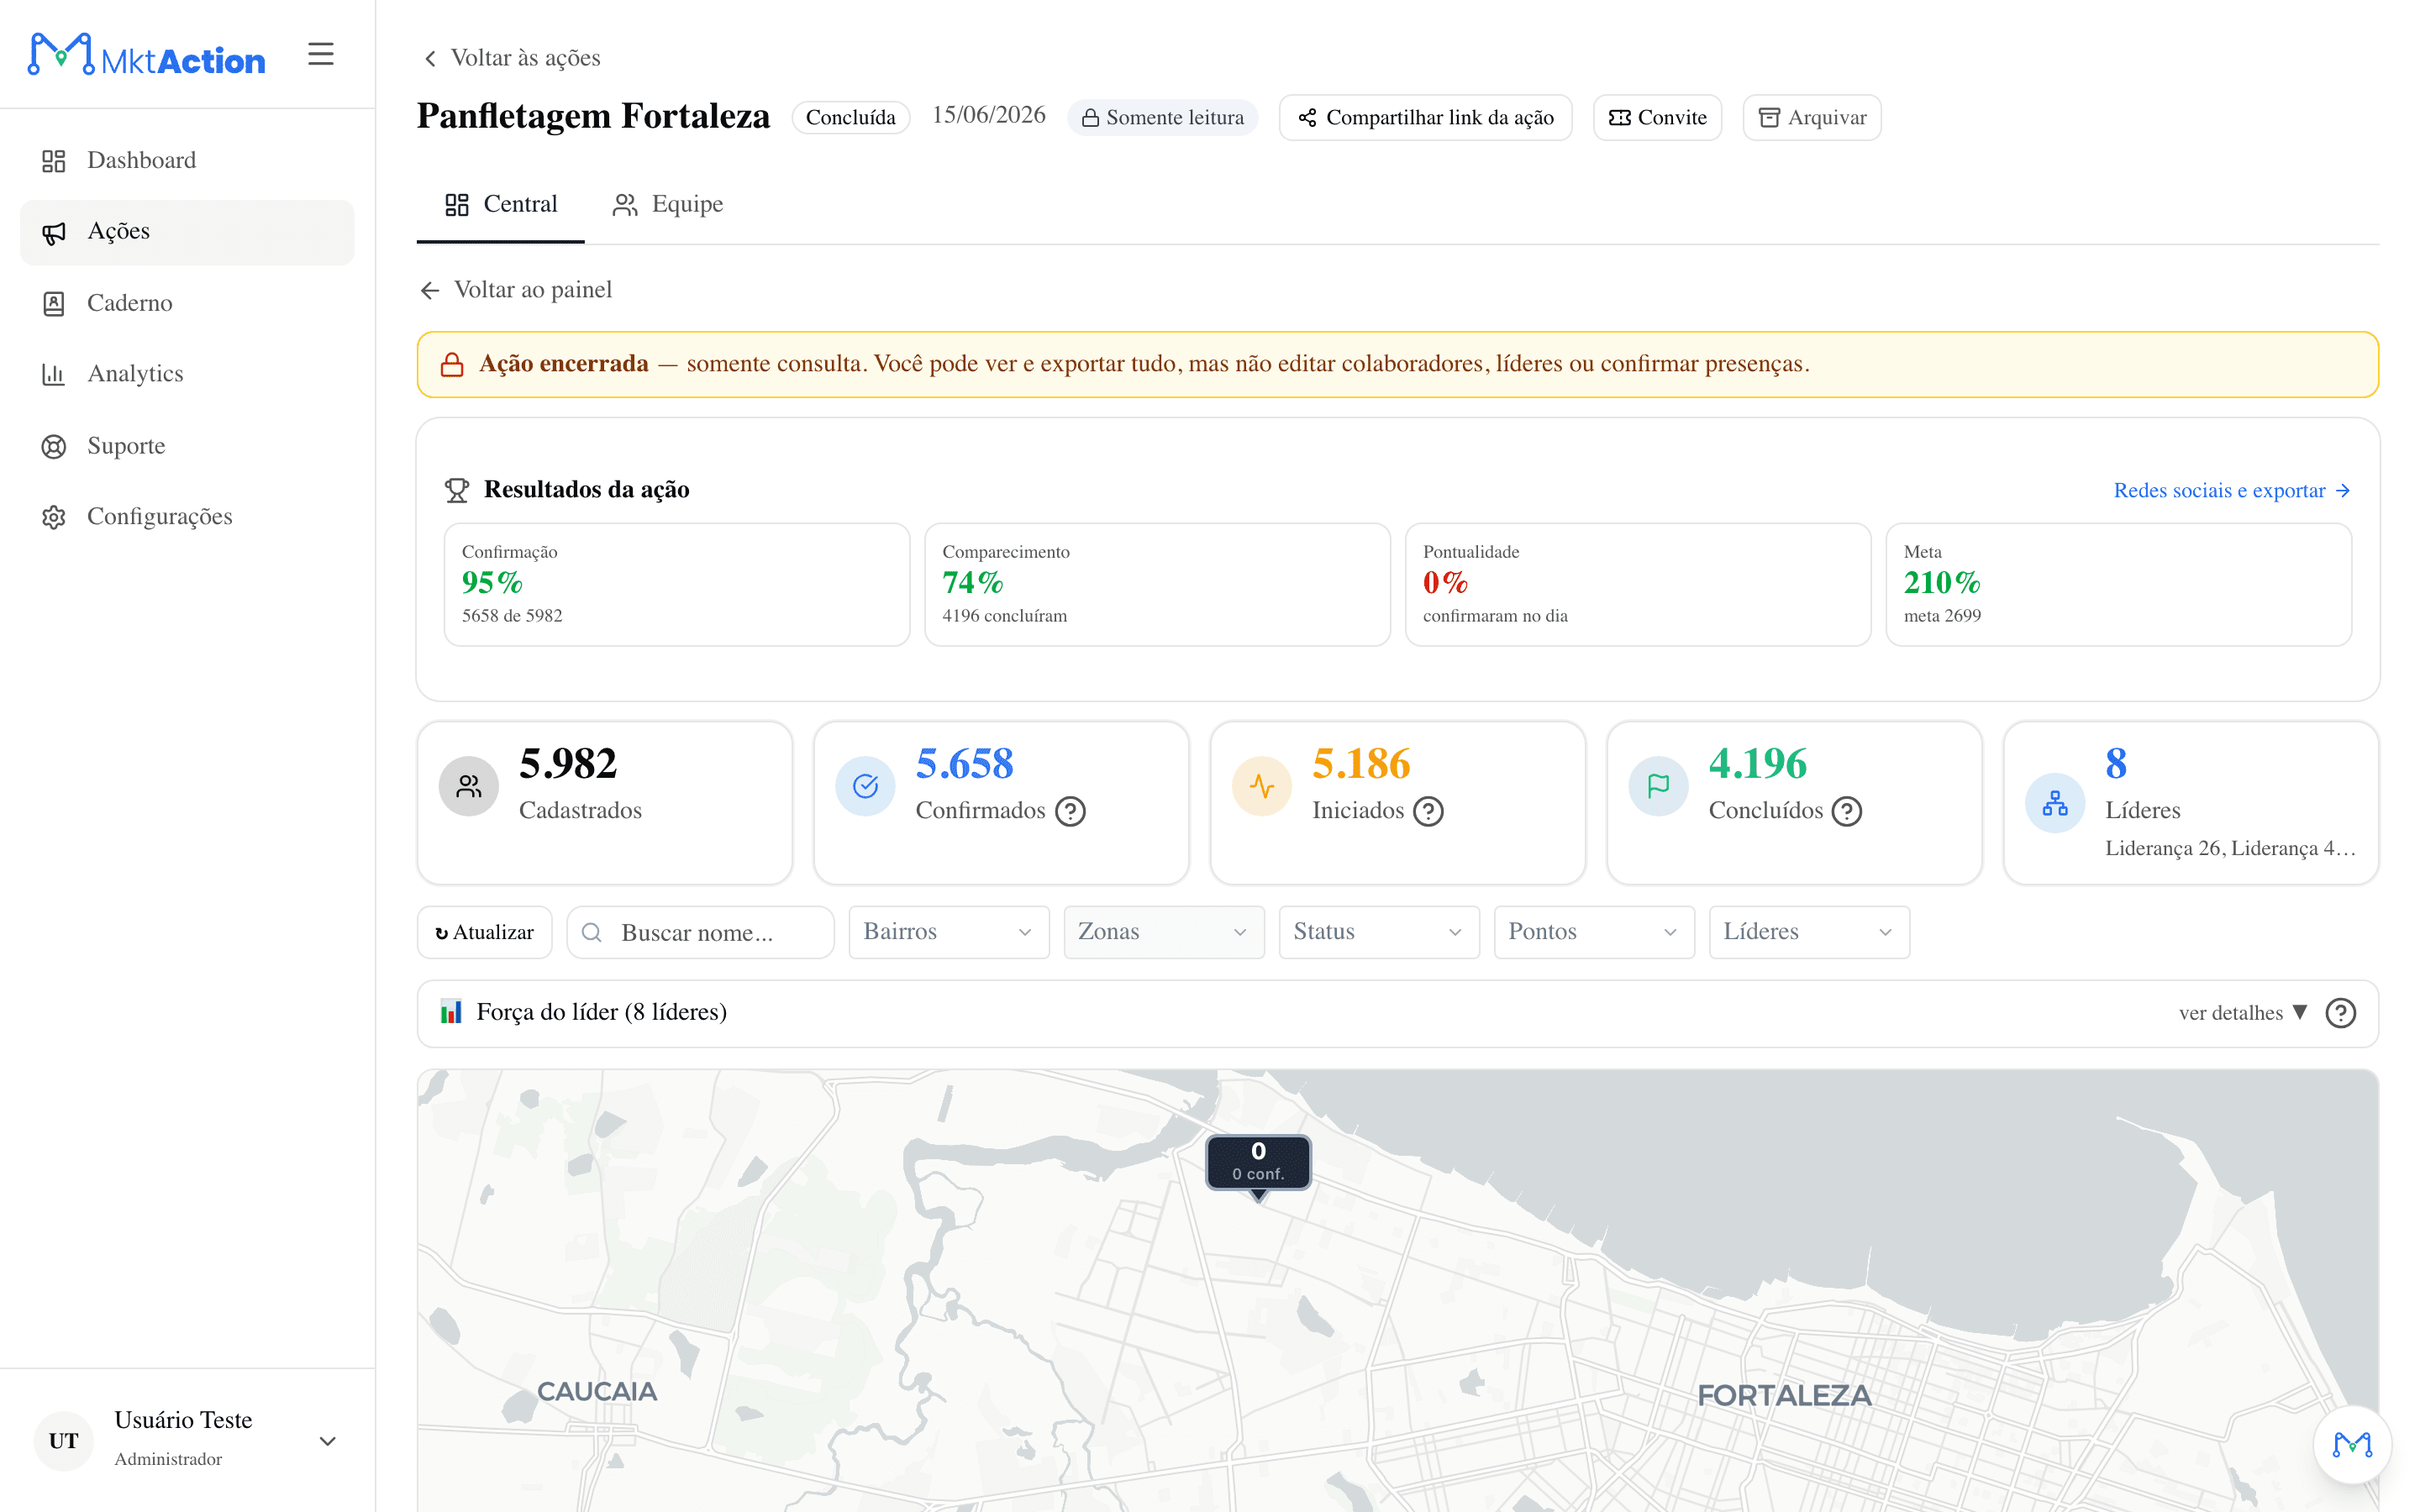The height and width of the screenshot is (1512, 2420).
Task: Click the lock icon in the Ação encerrada banner
Action: pos(452,364)
